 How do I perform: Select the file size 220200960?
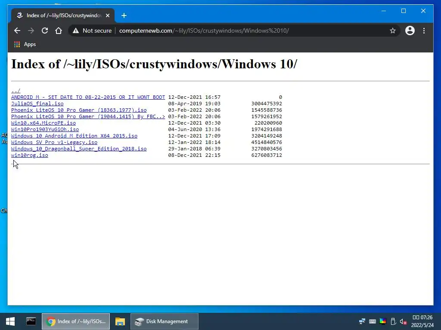(x=268, y=123)
